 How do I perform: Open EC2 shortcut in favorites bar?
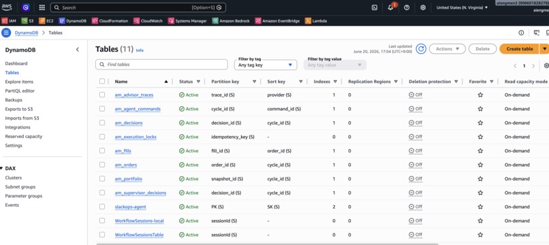pos(46,21)
